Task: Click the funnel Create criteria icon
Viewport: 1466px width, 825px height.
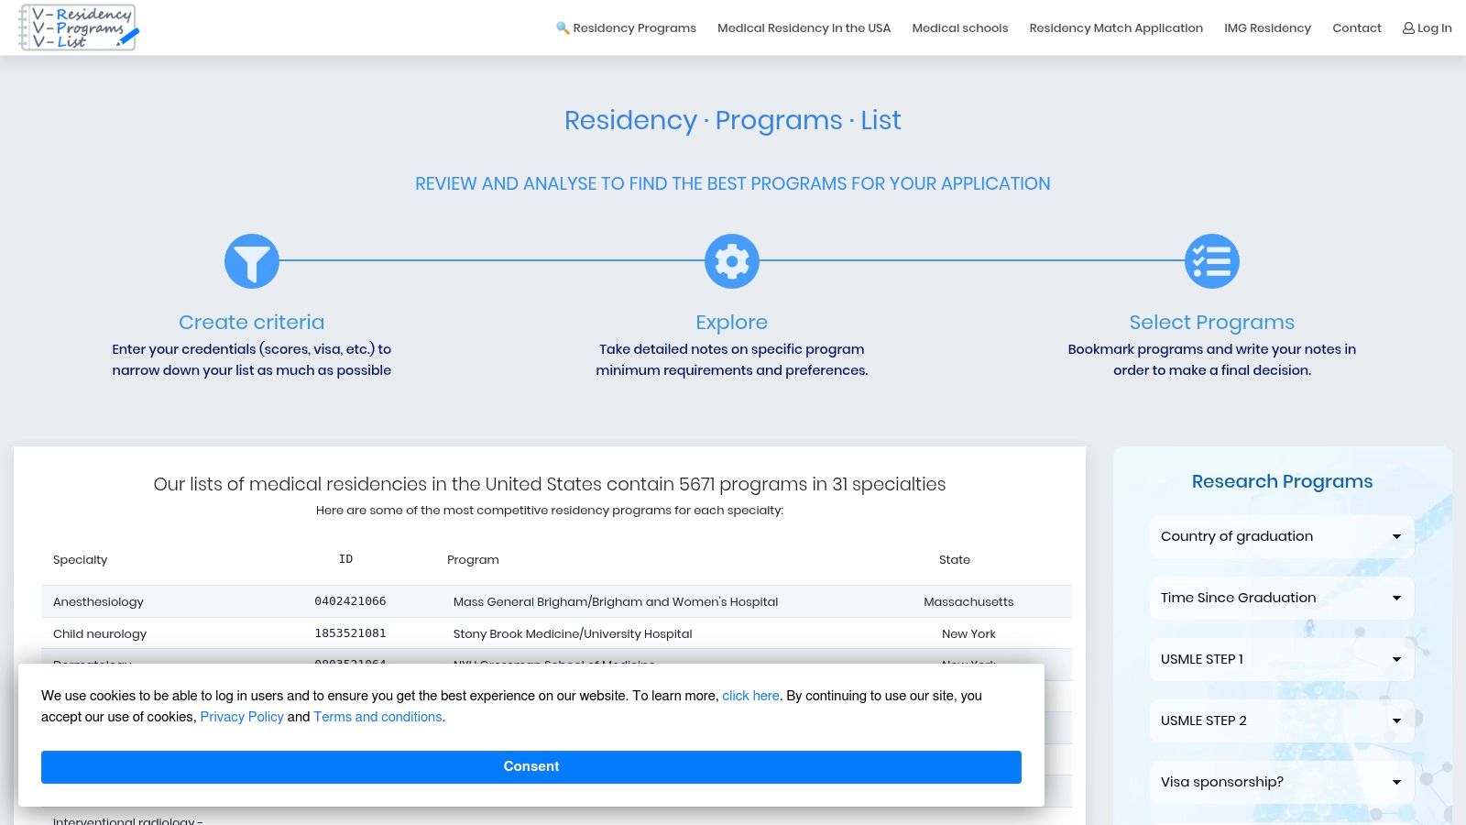Action: [x=252, y=261]
